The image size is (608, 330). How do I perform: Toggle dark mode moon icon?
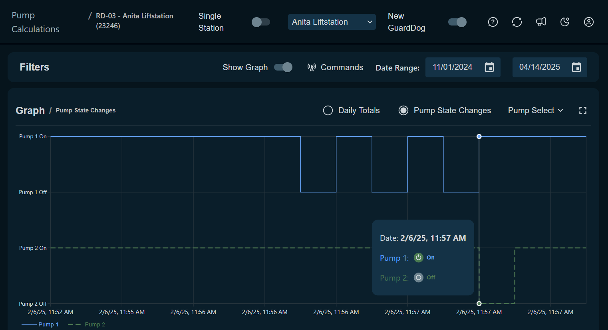565,22
